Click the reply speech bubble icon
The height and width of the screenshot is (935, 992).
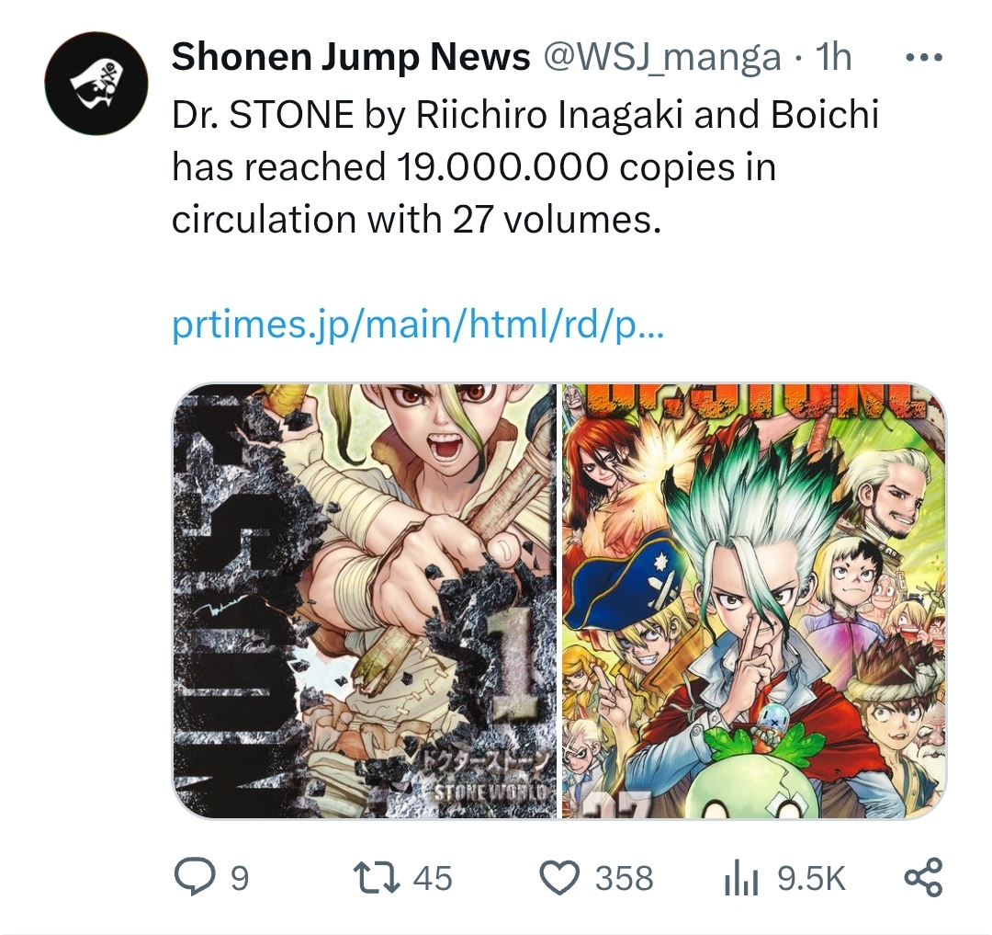[194, 877]
